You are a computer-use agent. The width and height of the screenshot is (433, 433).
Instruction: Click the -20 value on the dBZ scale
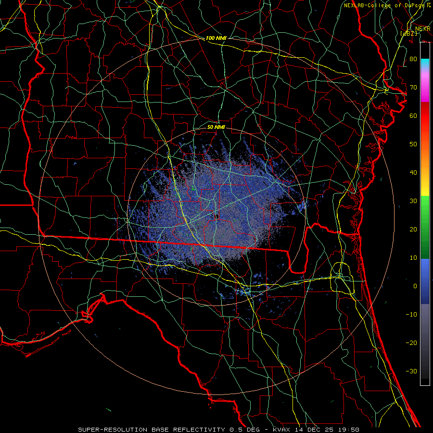click(x=411, y=343)
